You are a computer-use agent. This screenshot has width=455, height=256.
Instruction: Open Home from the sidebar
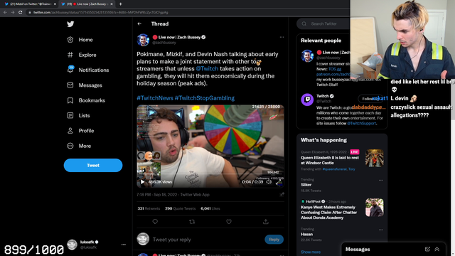pos(80,40)
